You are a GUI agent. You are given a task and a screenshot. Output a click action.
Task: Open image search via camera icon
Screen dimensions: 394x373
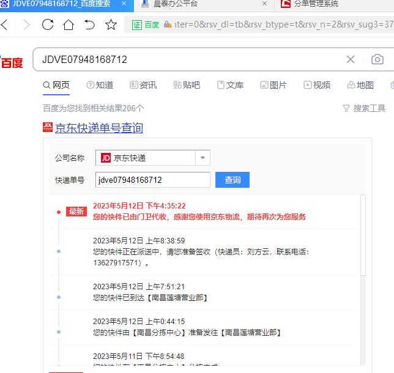(x=377, y=59)
